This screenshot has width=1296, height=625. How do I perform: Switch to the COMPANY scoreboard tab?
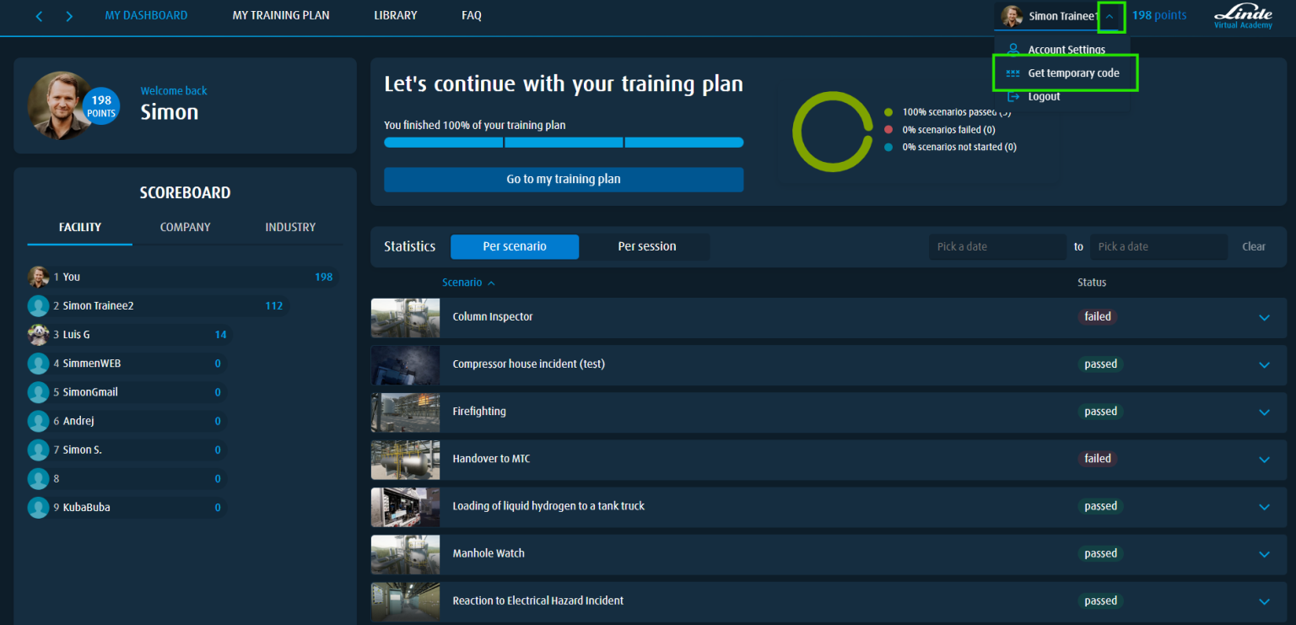coord(185,227)
